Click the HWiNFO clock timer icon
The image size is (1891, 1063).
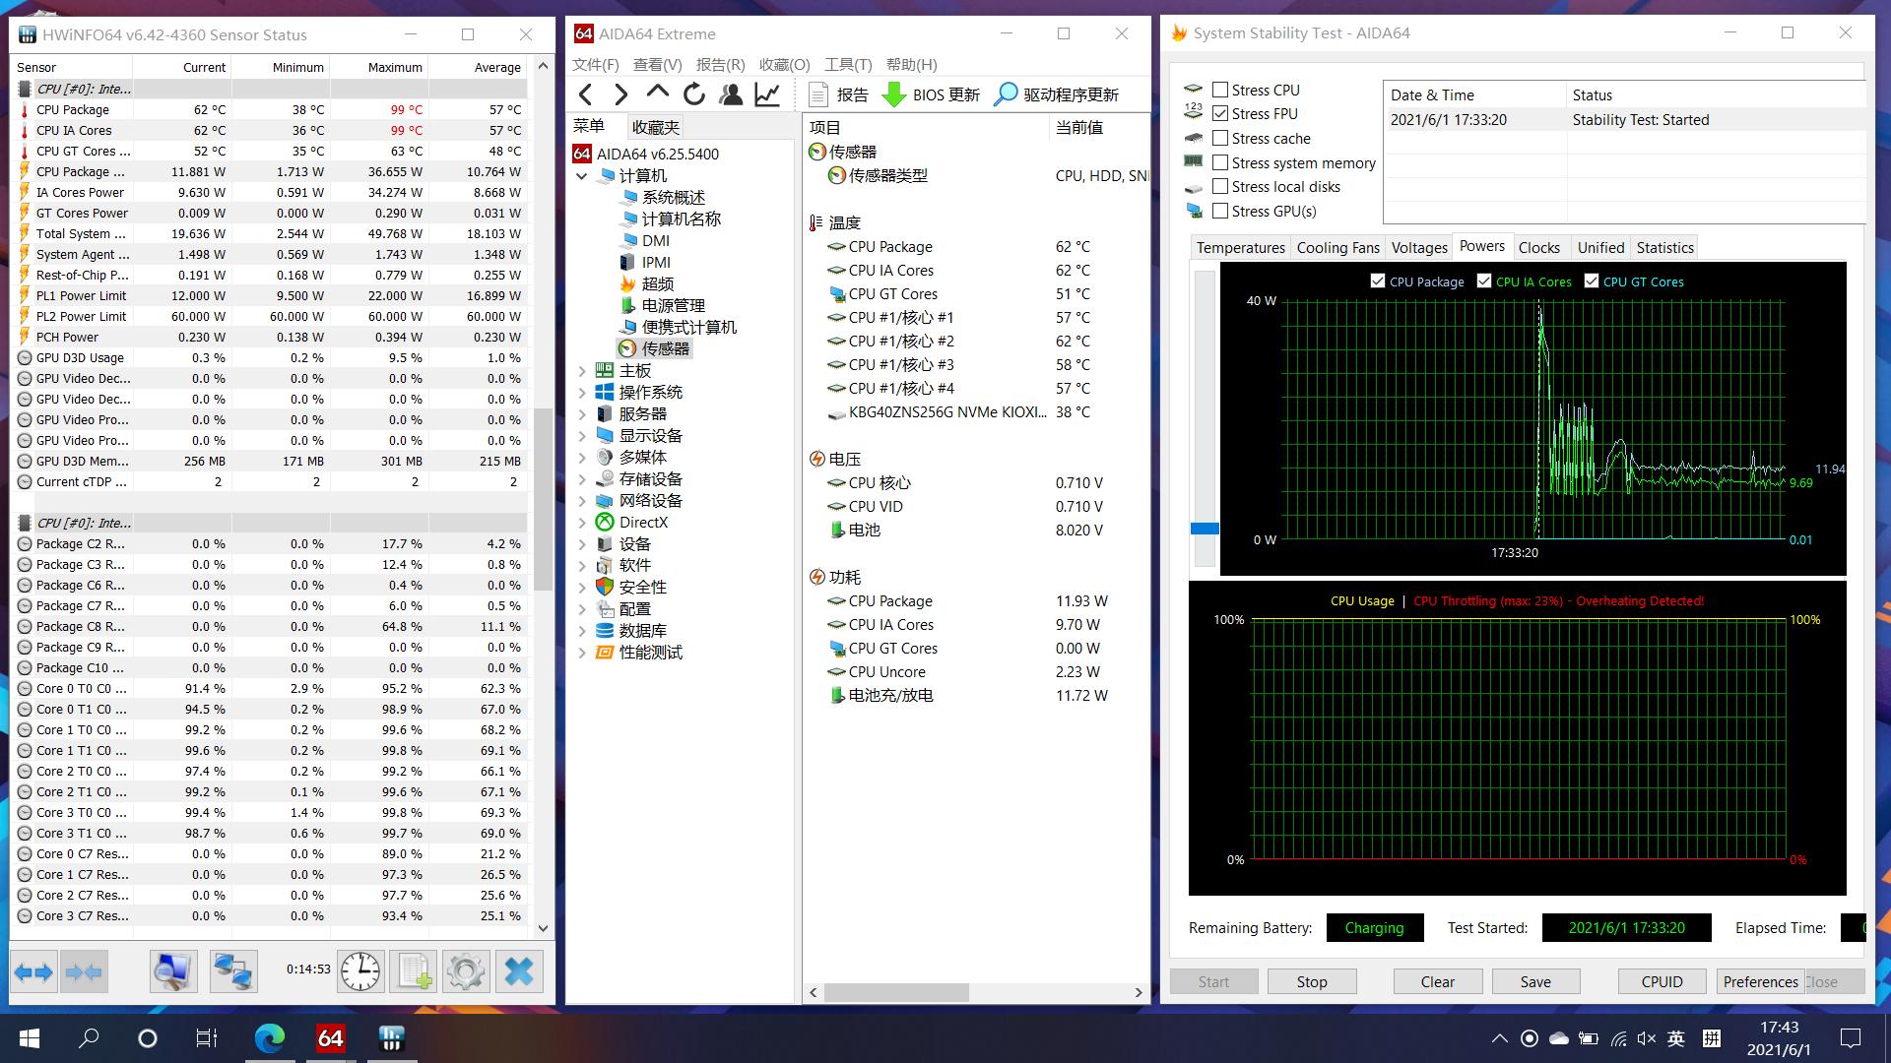tap(360, 971)
